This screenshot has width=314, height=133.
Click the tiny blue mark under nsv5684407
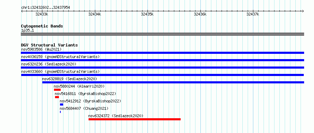pyautogui.click(x=60, y=112)
